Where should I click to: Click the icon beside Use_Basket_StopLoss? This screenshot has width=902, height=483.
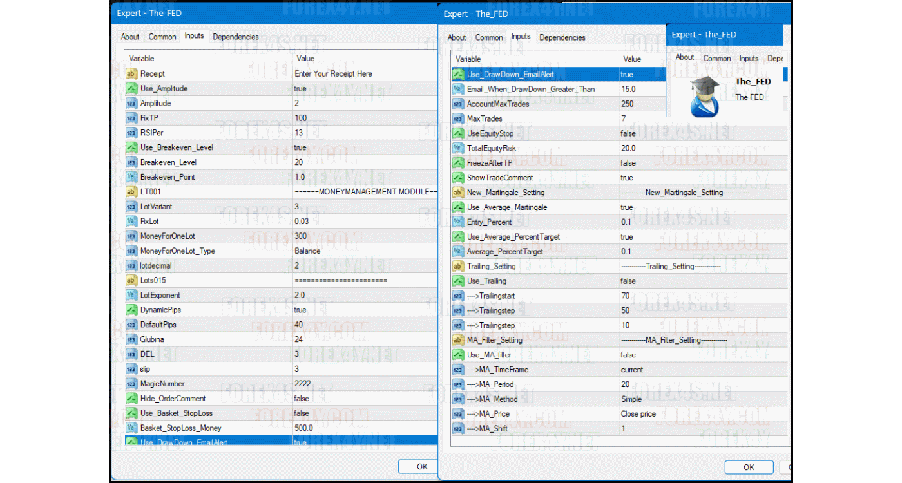tap(131, 413)
